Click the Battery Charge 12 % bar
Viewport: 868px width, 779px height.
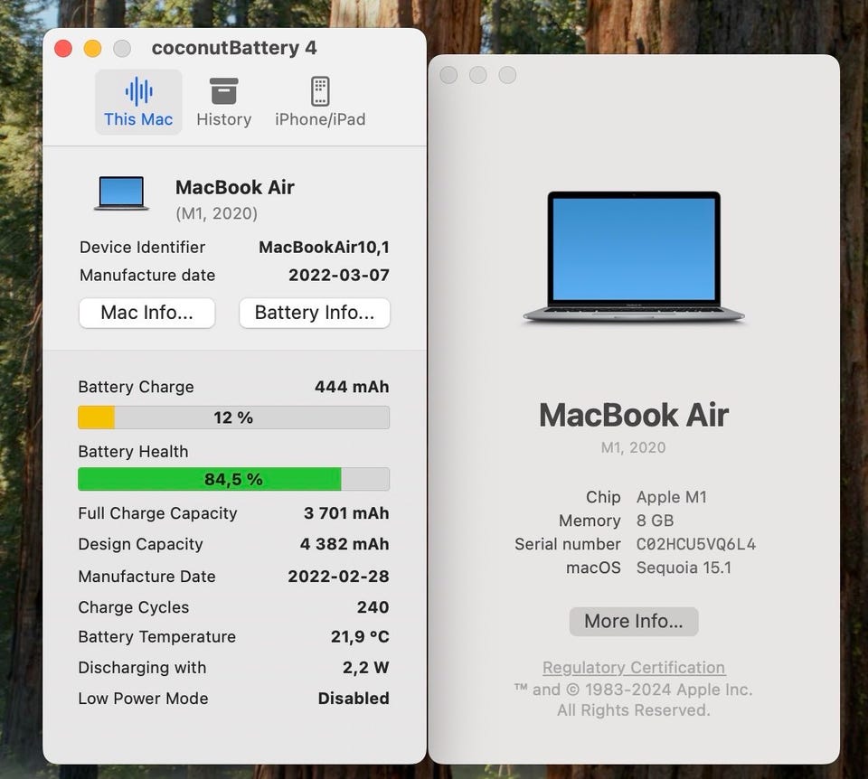(x=233, y=418)
